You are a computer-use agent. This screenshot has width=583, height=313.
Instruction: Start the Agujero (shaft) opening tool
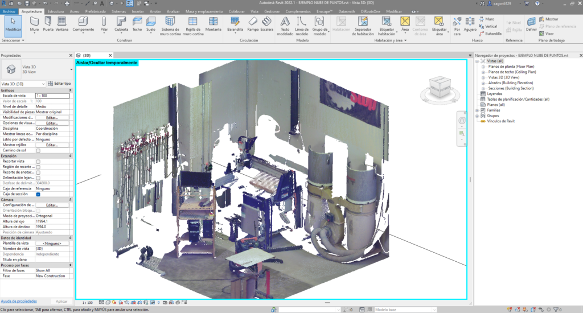tap(470, 24)
